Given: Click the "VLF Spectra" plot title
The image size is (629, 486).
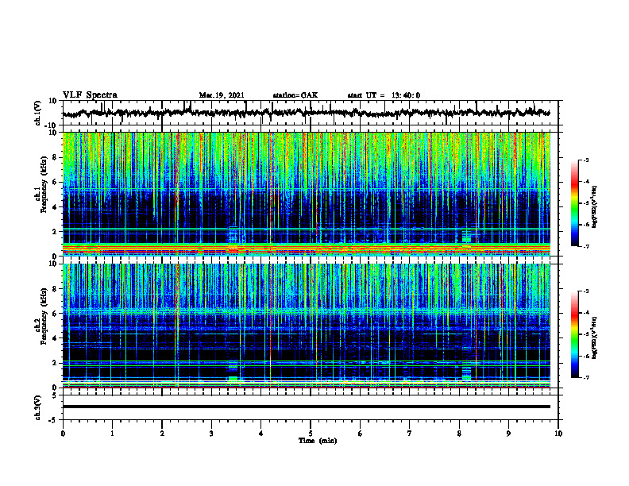Looking at the screenshot, I should 90,95.
